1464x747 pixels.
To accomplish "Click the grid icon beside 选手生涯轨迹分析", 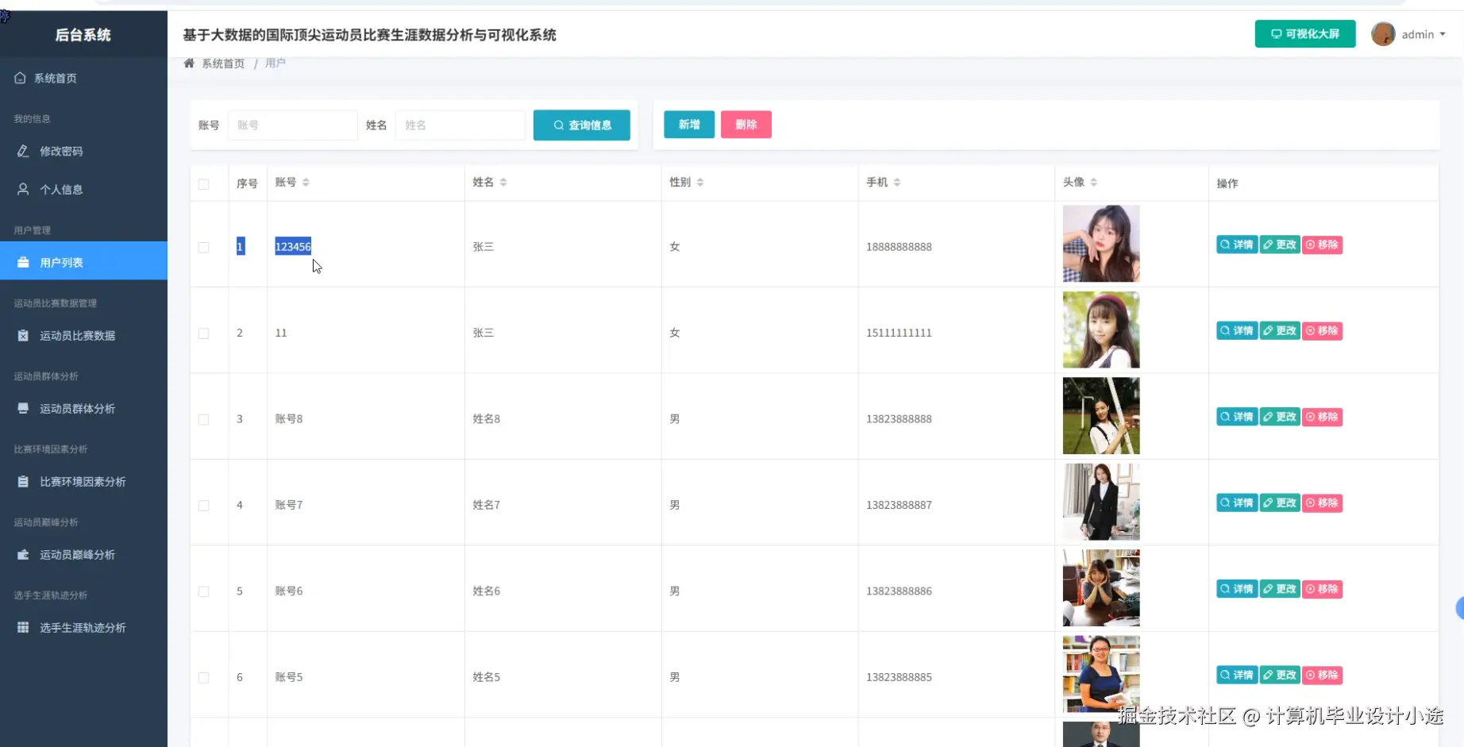I will point(23,627).
